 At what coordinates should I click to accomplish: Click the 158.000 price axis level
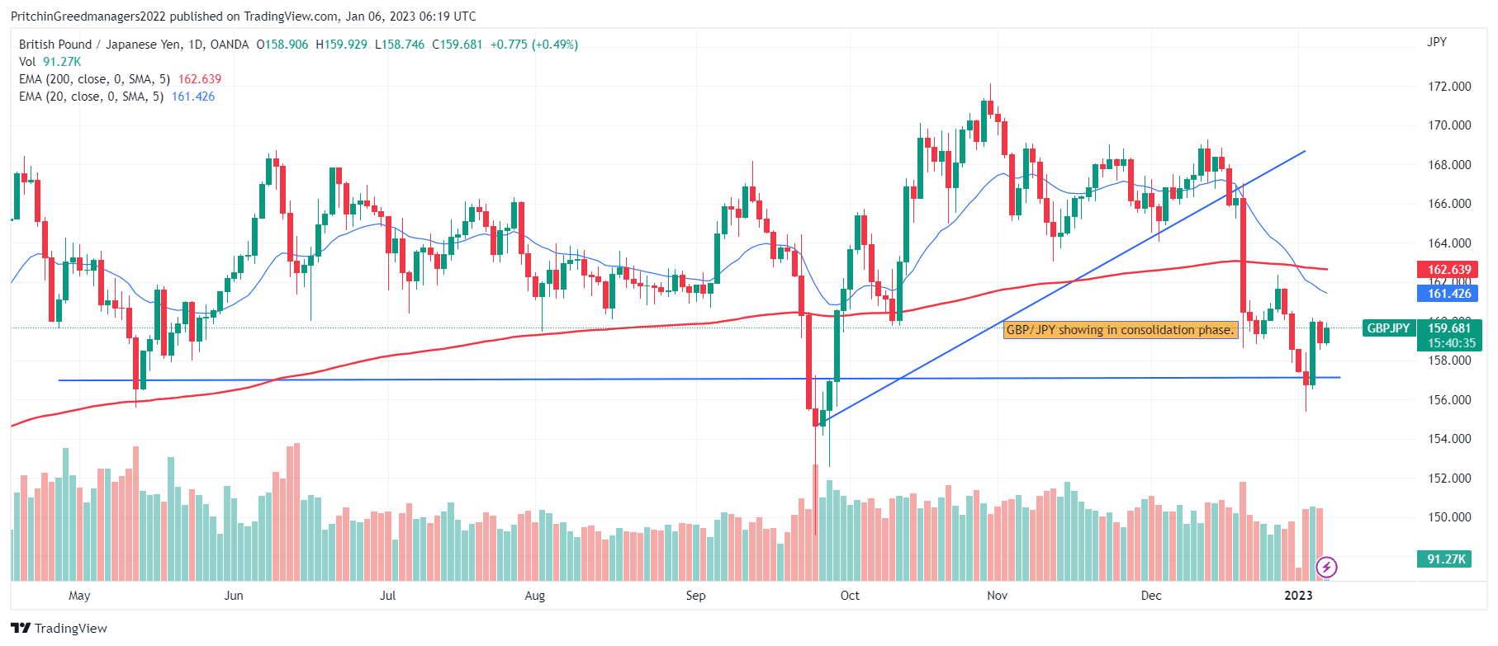[x=1449, y=361]
